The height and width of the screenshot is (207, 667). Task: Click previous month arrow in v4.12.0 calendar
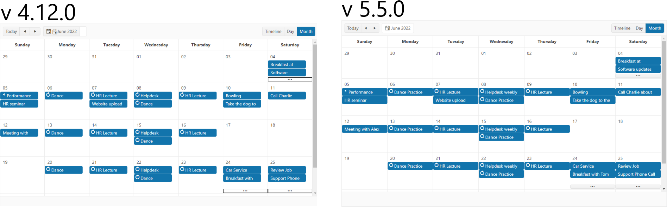pos(25,32)
